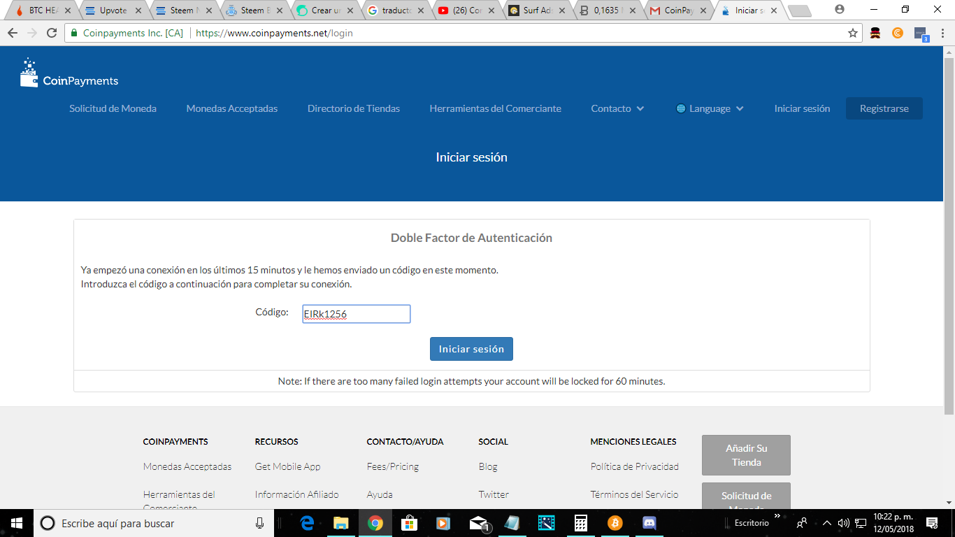This screenshot has height=537, width=955.
Task: Click the volume icon in system tray
Action: (844, 523)
